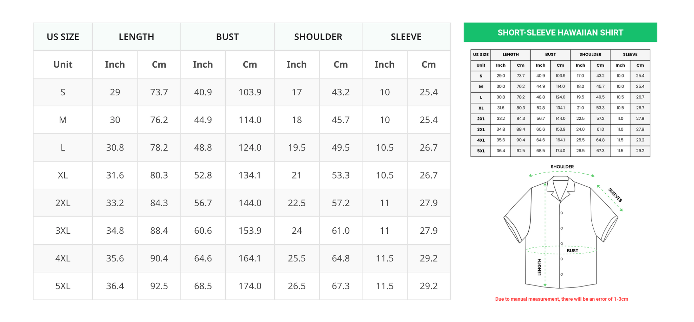Screen dimensions: 694x322
Task: Click the SLEEVES label on shirt diagram
Action: (615, 195)
